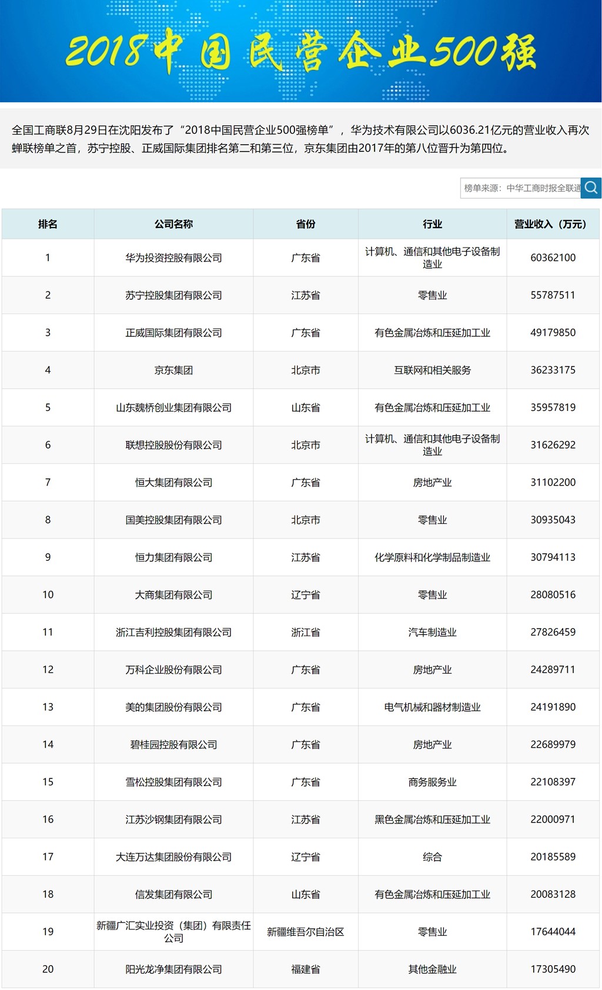
Task: Click 大连万达集团股份有限公司 row
Action: (173, 857)
